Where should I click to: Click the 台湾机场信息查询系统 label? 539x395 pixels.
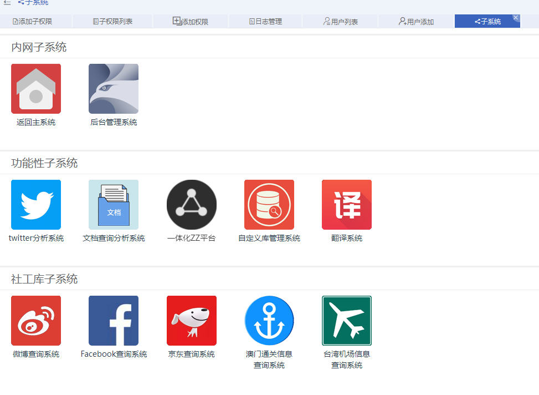tap(347, 359)
